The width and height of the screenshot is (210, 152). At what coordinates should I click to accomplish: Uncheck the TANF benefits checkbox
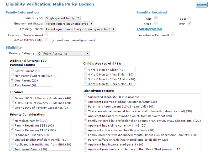156,17
